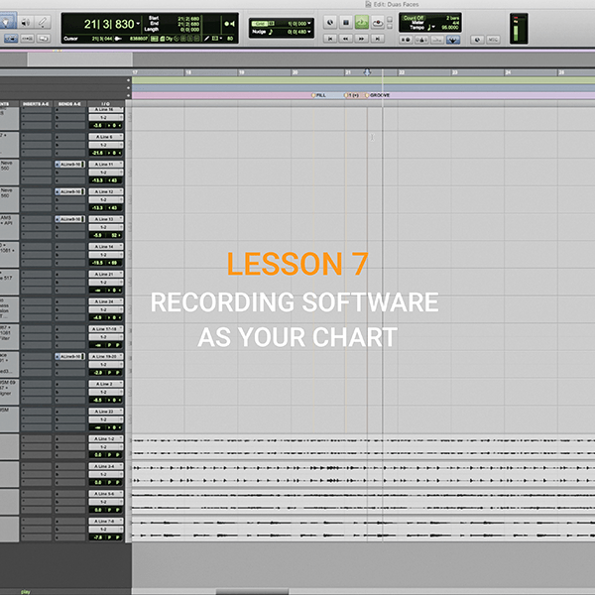
Task: Open the Grid value dropdown
Action: click(309, 24)
